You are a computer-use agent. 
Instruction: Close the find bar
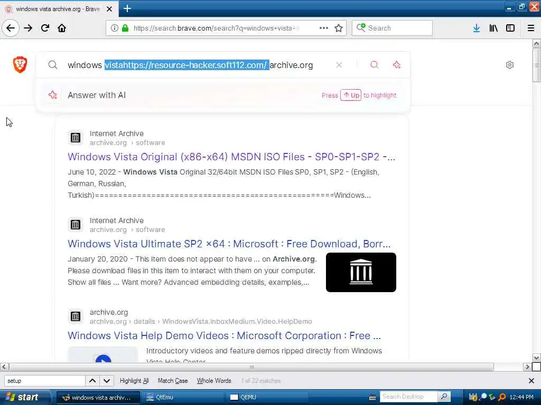tap(531, 381)
